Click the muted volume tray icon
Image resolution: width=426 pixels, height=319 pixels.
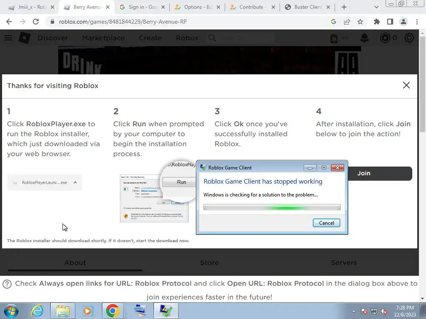384,311
